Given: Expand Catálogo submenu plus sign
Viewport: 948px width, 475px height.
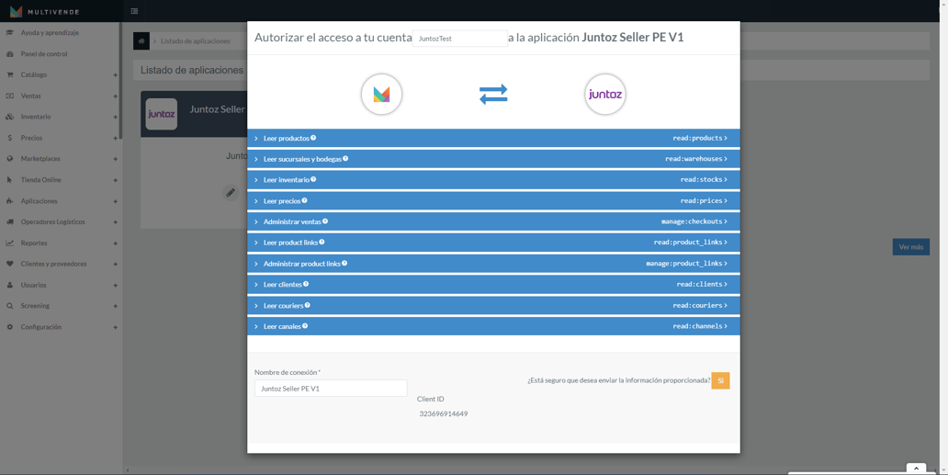Looking at the screenshot, I should (115, 75).
